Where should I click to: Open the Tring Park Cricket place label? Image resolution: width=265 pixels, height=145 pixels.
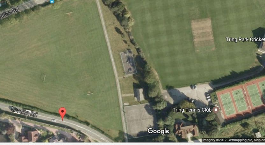245,39
